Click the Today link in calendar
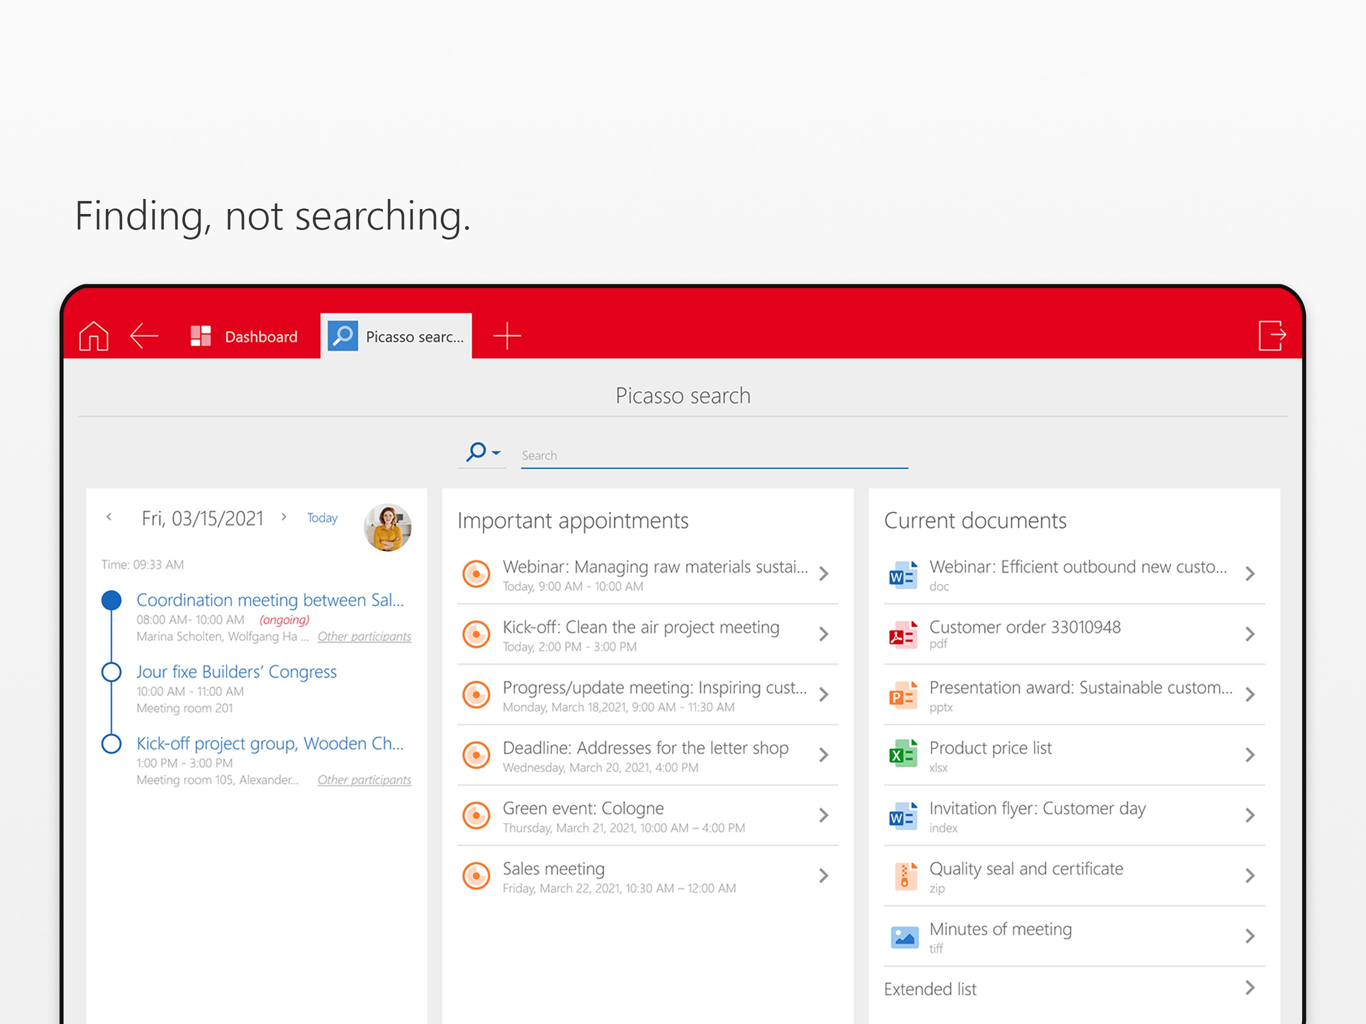 [322, 517]
